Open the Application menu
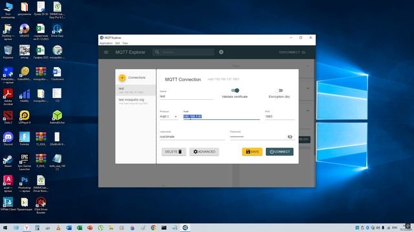 106,43
